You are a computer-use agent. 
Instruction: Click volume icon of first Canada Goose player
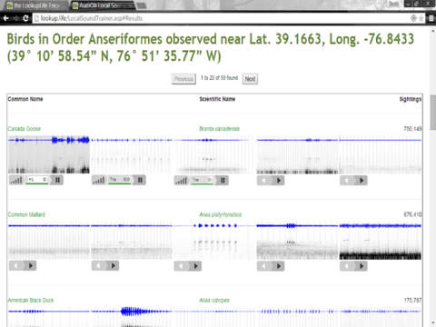point(15,180)
